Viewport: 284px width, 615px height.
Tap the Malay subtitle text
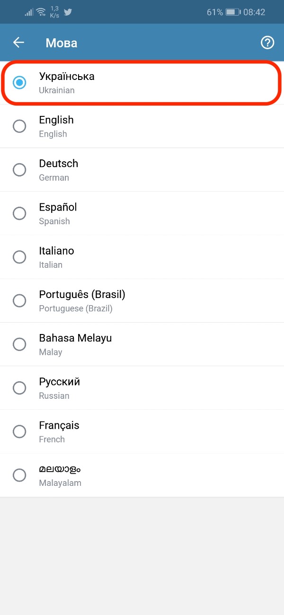[51, 352]
